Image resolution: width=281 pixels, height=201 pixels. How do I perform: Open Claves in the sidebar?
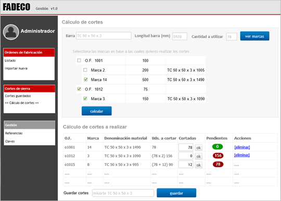click(10, 141)
